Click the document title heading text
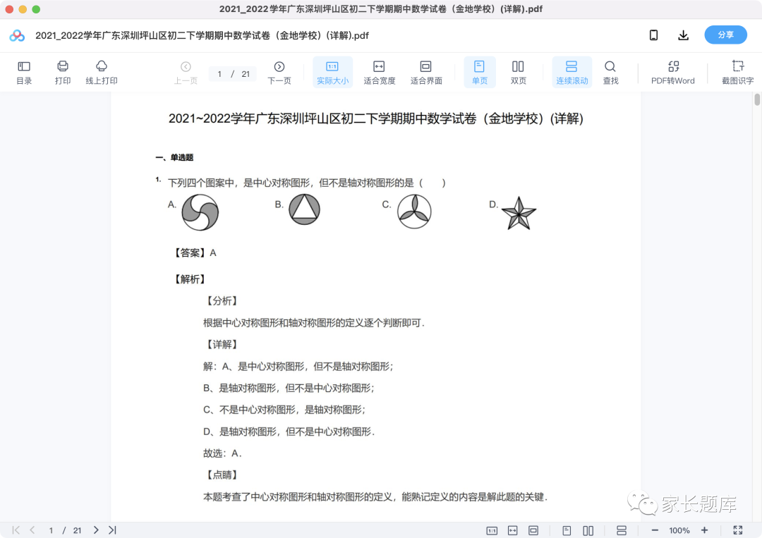This screenshot has width=762, height=538. (x=375, y=118)
